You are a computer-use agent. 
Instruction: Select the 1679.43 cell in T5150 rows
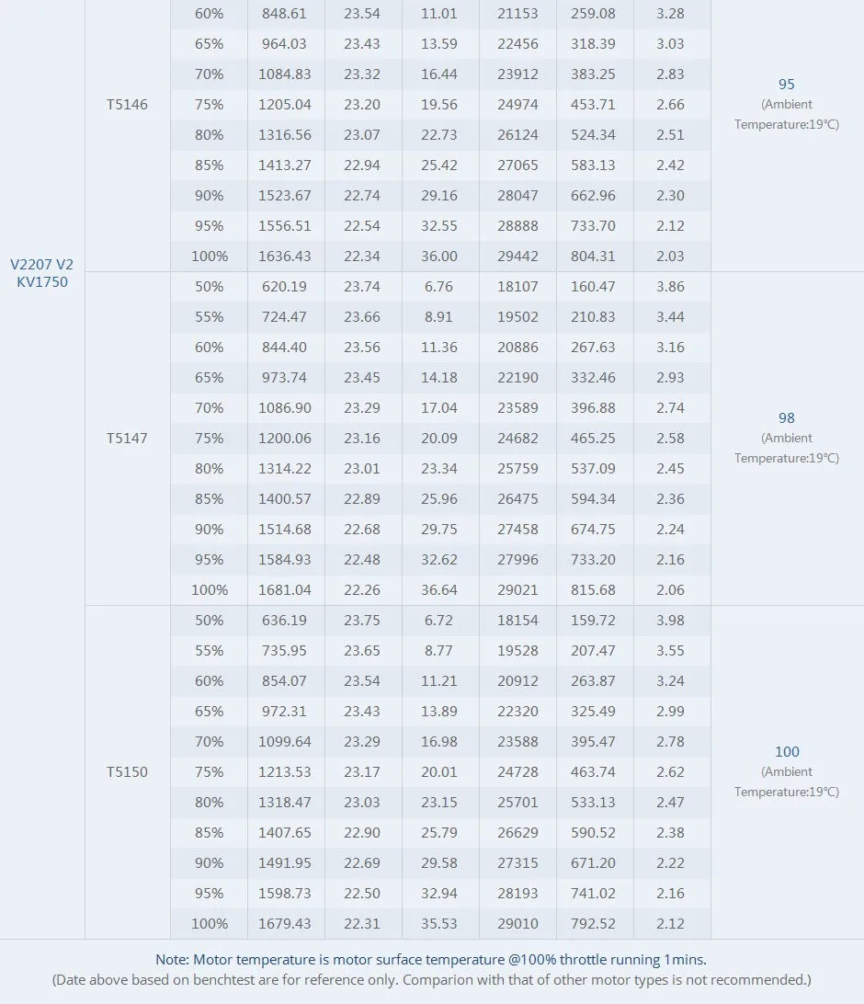[285, 924]
